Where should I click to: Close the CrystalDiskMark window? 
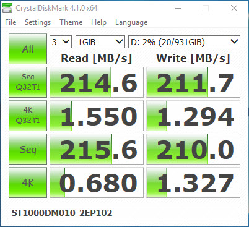pyautogui.click(x=234, y=8)
